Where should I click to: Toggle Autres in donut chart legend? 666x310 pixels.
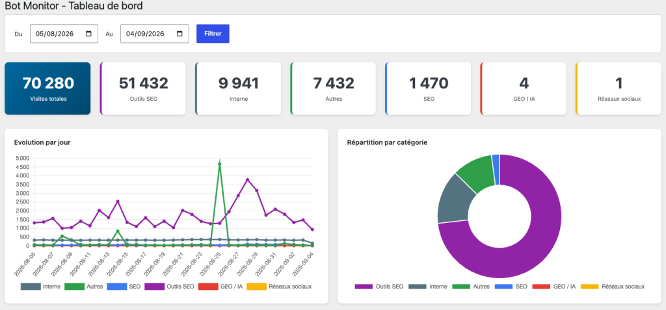point(471,287)
